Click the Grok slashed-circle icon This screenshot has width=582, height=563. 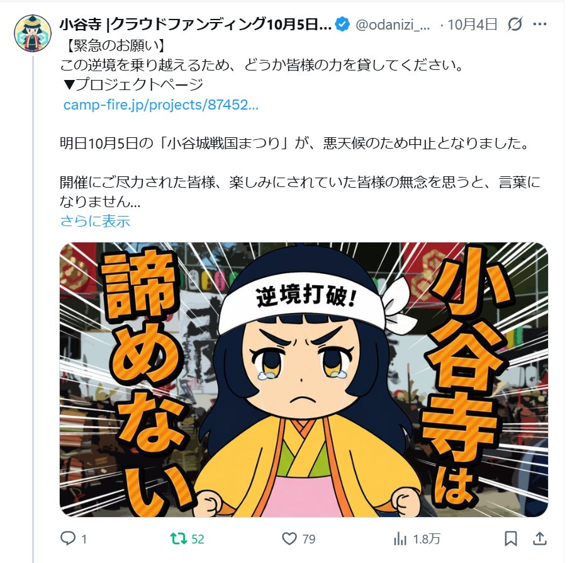pos(515,24)
